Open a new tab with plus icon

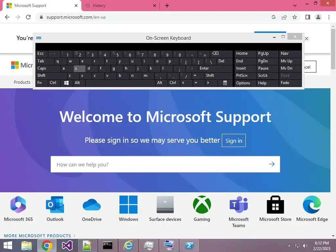click(167, 6)
